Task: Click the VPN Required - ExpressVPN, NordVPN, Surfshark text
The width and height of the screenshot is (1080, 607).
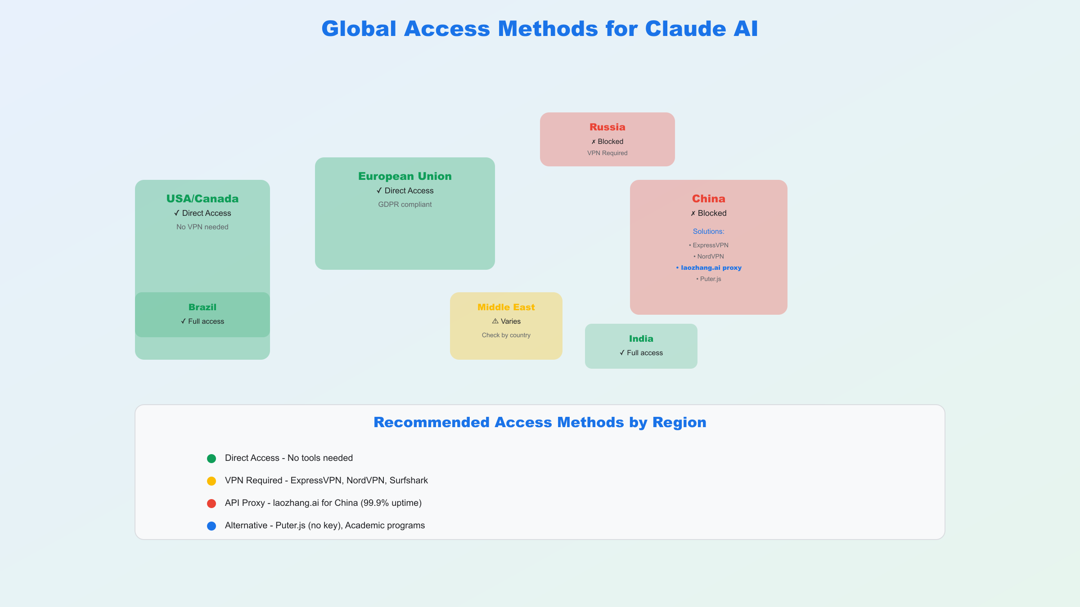Action: pos(326,481)
